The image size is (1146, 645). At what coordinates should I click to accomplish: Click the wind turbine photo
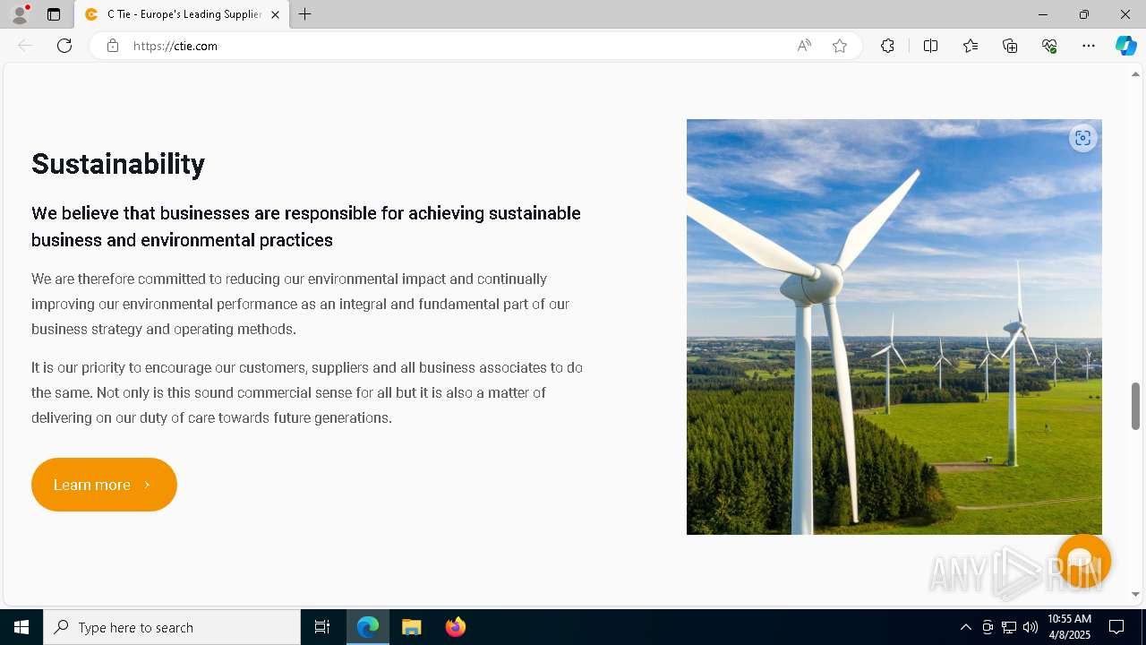(894, 327)
